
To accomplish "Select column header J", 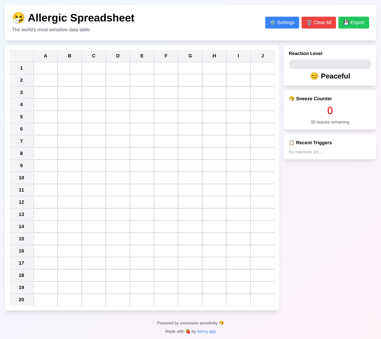I will pos(262,56).
